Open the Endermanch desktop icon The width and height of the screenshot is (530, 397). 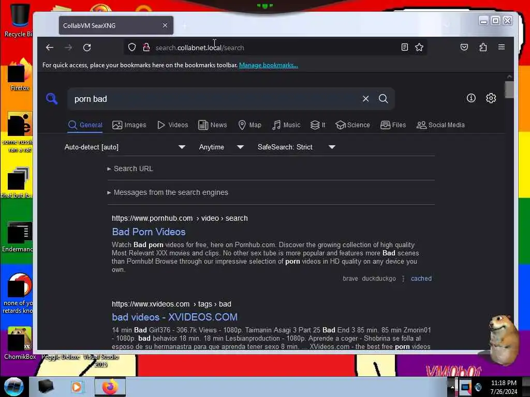[19, 237]
